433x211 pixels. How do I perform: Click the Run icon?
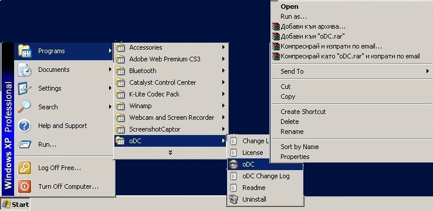[x=25, y=144]
